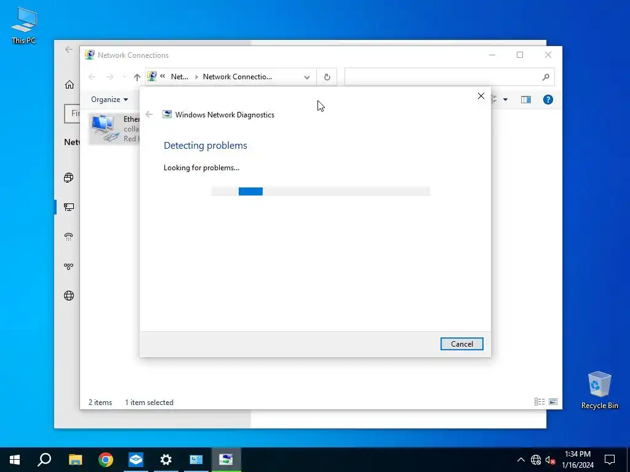
Task: Open Status page icon in Settings sidebar
Action: point(69,178)
